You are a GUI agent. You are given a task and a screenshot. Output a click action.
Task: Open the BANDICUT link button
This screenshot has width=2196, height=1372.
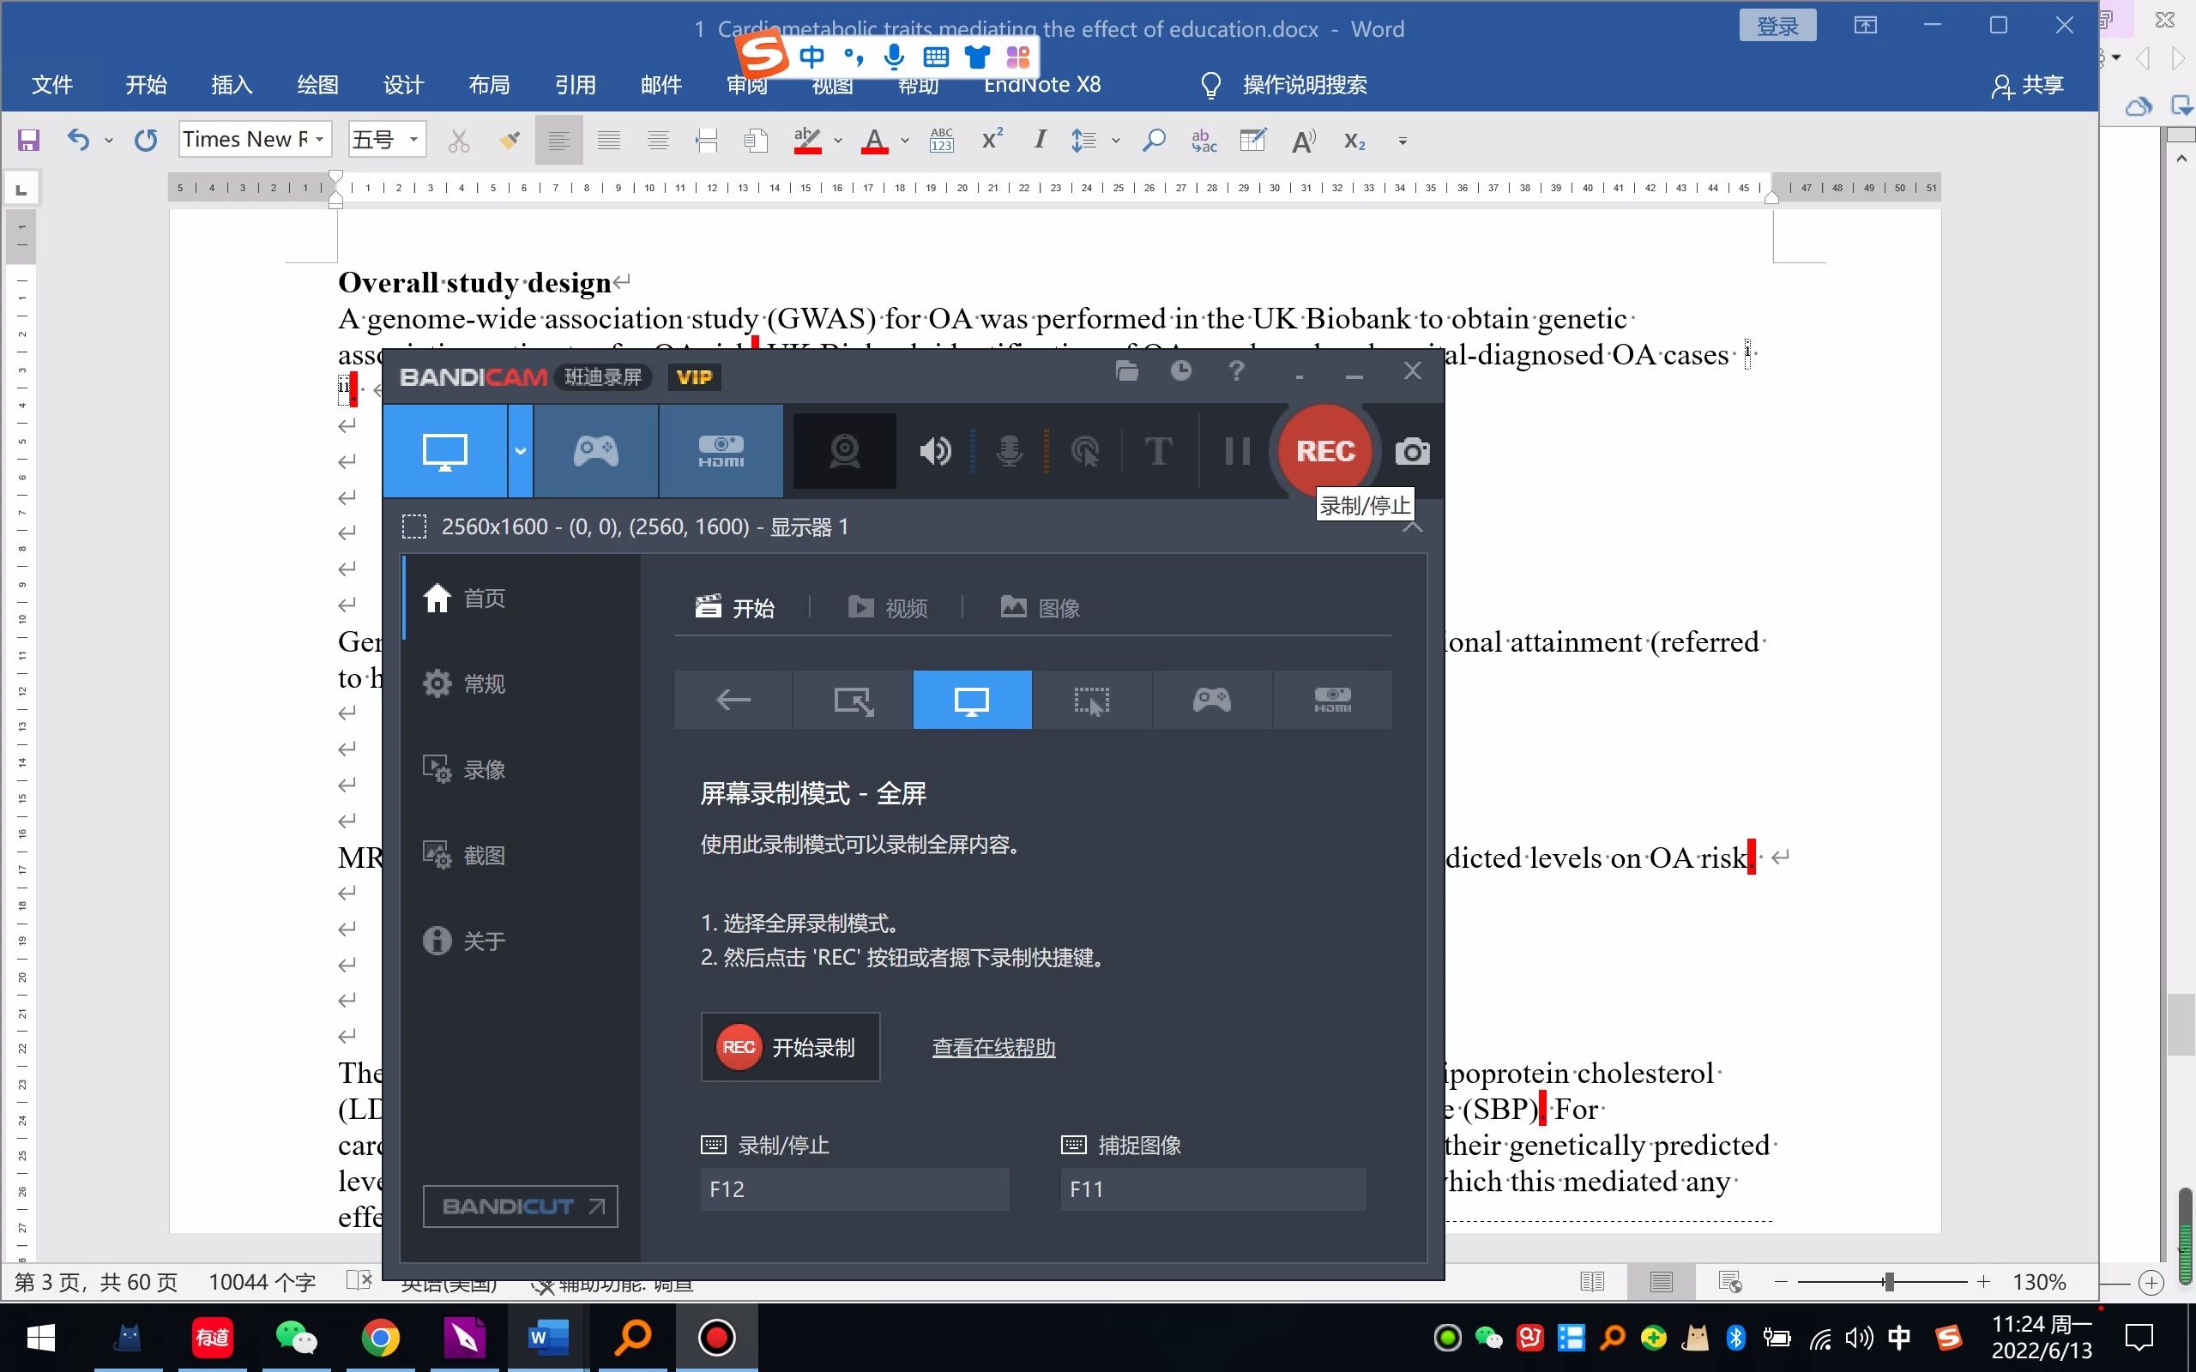520,1206
